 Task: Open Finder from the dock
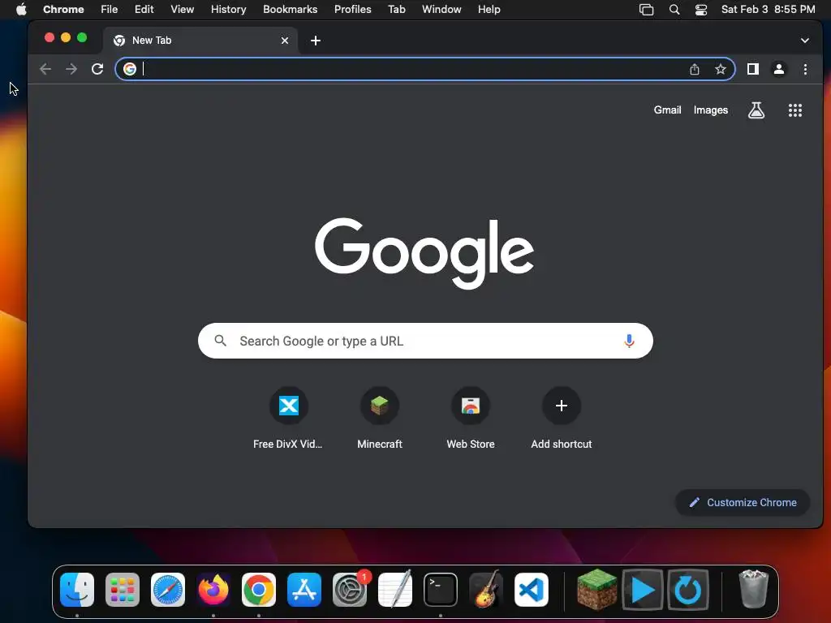(x=77, y=590)
